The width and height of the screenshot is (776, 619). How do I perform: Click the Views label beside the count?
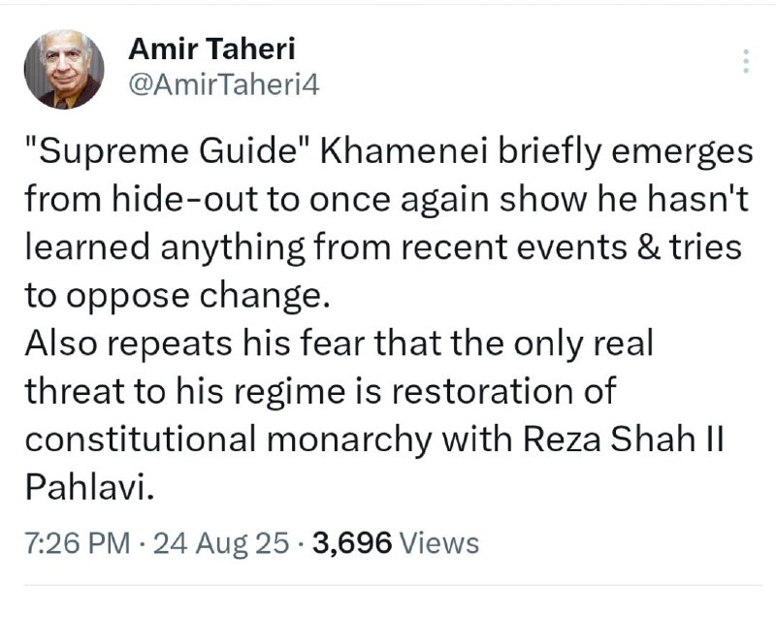tap(439, 542)
